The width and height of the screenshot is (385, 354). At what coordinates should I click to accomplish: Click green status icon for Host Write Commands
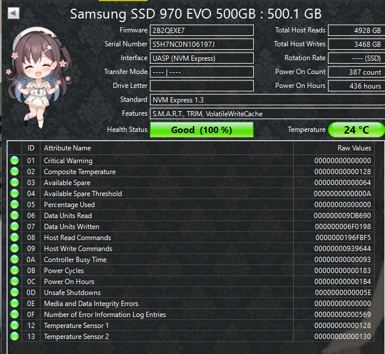14,248
